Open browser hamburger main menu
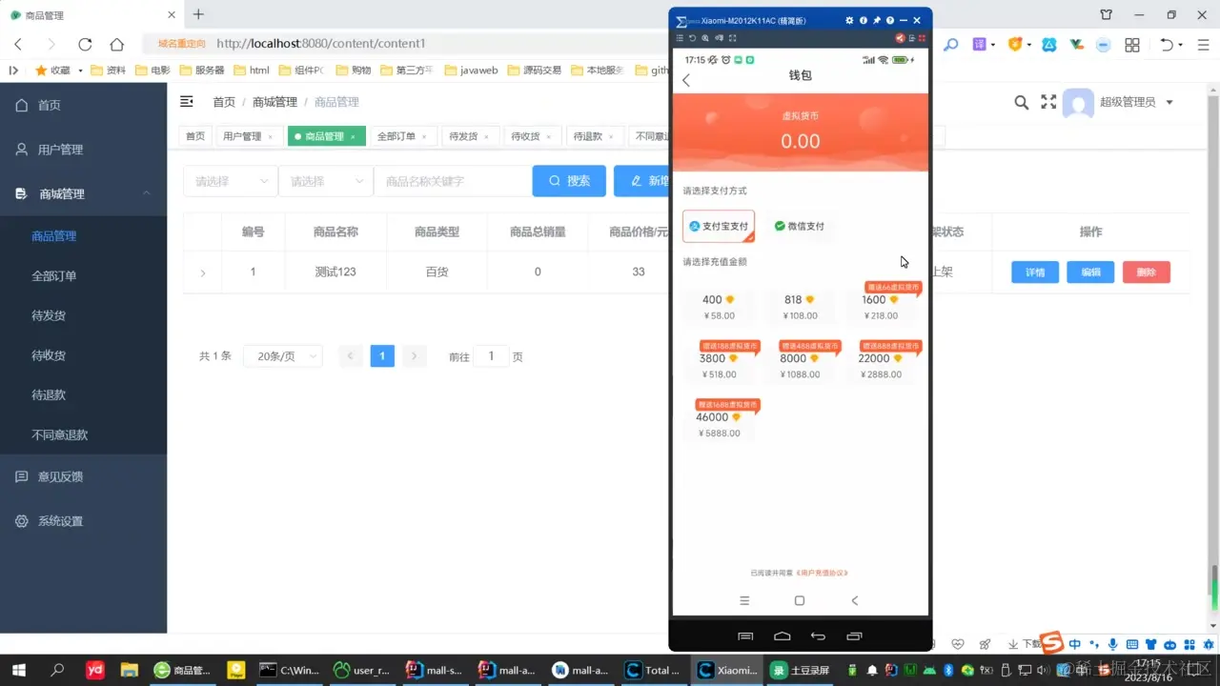The height and width of the screenshot is (686, 1220). [1201, 45]
